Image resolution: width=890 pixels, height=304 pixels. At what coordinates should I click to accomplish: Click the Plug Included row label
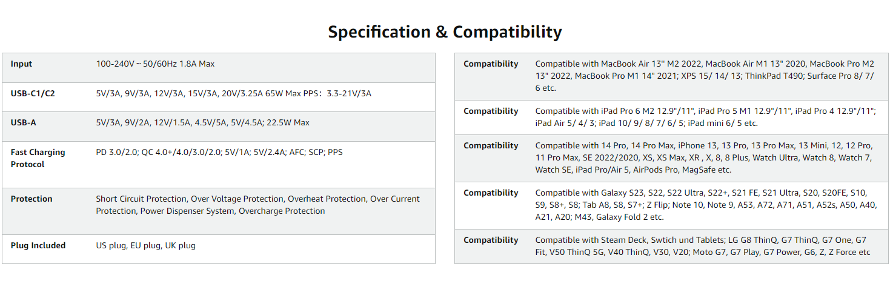[38, 245]
